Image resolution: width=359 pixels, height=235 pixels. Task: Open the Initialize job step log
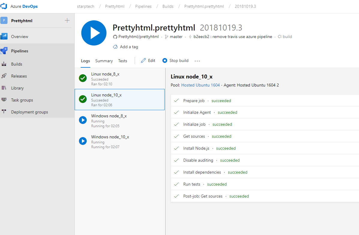tap(265, 124)
